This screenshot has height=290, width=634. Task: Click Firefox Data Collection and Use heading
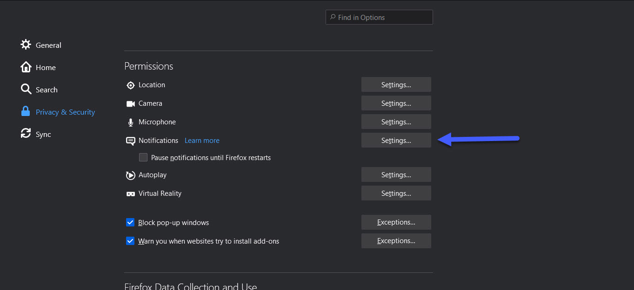coord(191,286)
